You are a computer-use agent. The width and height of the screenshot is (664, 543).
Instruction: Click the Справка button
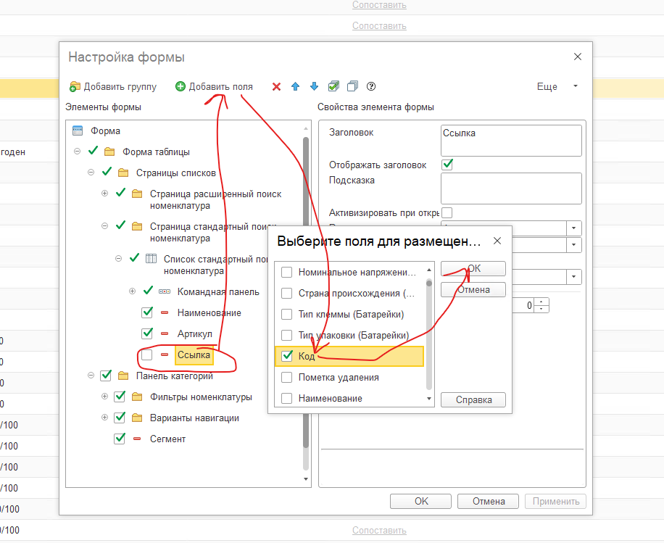[x=473, y=399]
